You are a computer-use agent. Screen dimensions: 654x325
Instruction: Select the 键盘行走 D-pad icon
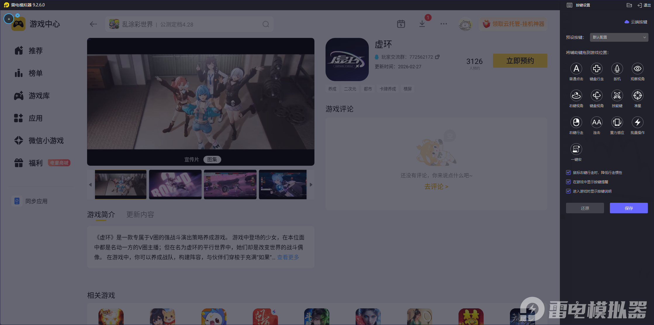pos(596,69)
